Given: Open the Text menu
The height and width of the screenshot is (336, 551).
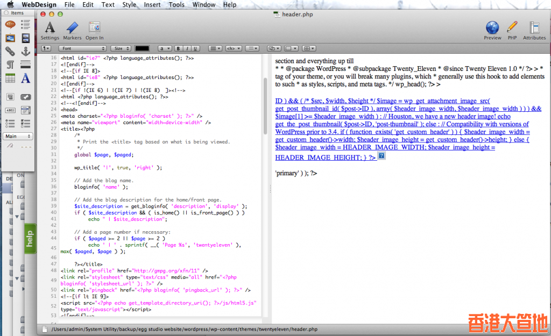Looking at the screenshot, I should (x=108, y=4).
